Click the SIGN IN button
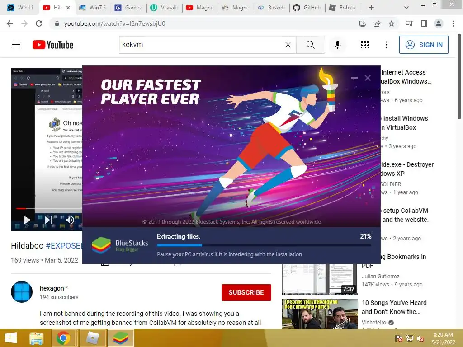The height and width of the screenshot is (347, 463). (424, 45)
